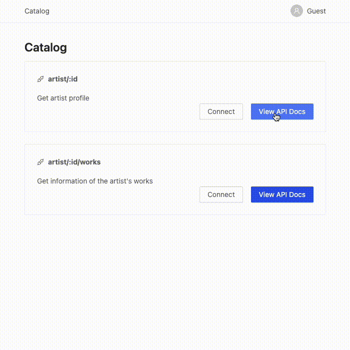350x350 pixels.
Task: Click the 'Get artist profile' description text
Action: point(63,98)
